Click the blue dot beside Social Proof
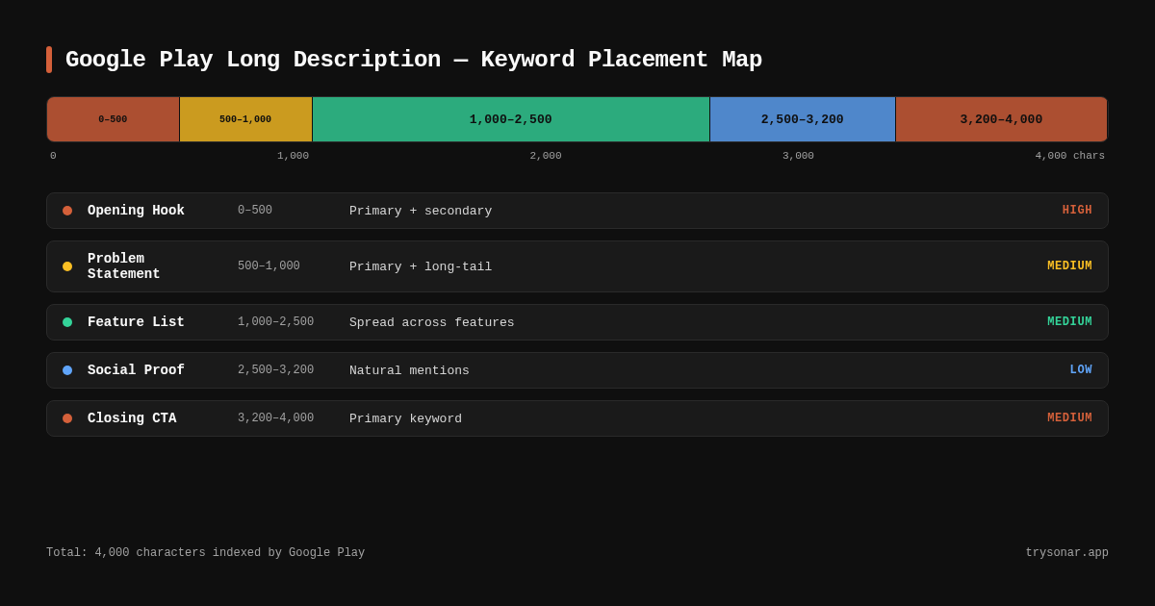The image size is (1155, 606). tap(67, 370)
